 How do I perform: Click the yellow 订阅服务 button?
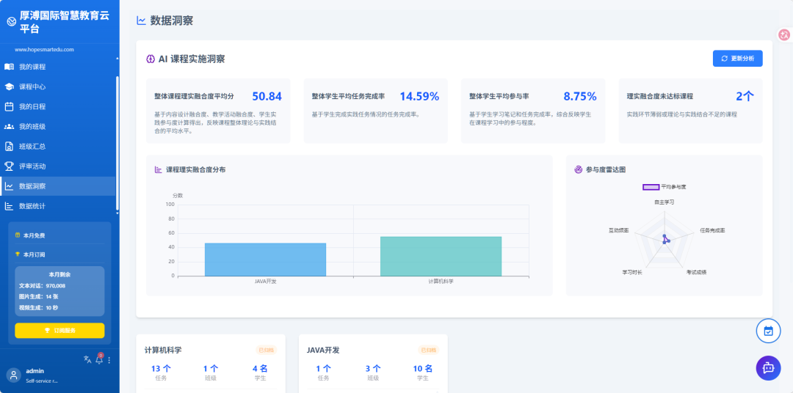[x=59, y=331]
